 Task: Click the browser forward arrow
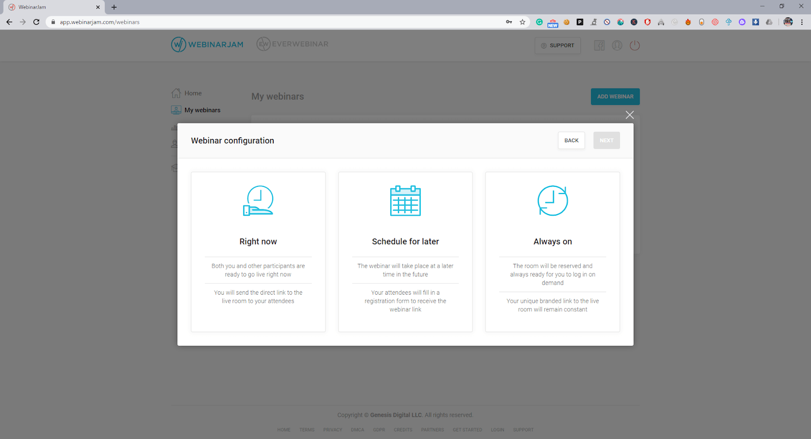click(x=23, y=22)
